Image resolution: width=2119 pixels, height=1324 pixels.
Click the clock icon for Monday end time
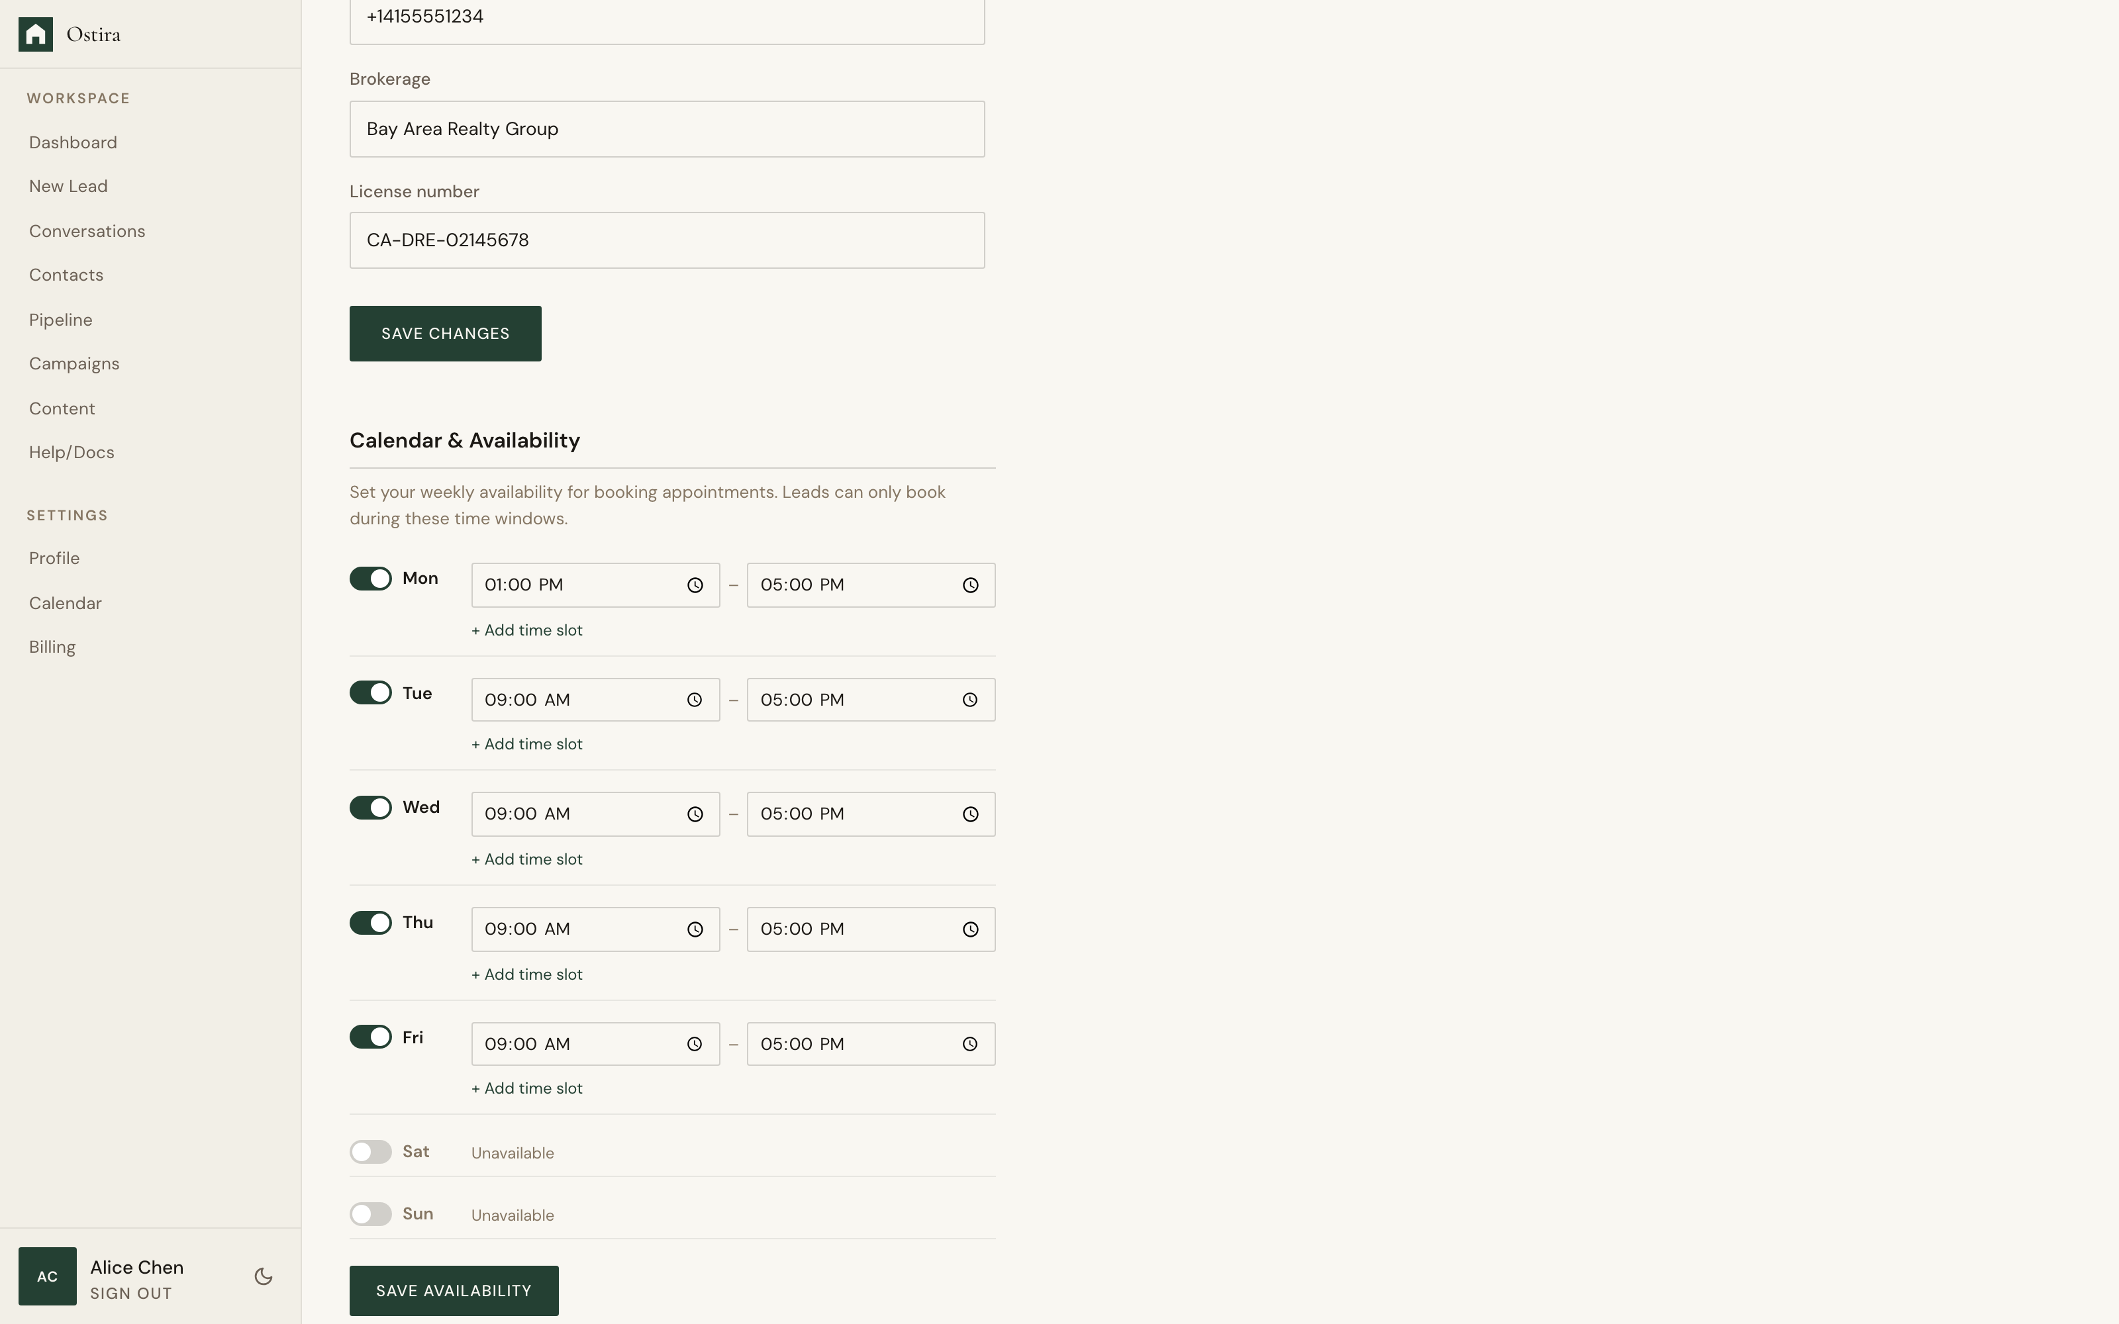970,585
